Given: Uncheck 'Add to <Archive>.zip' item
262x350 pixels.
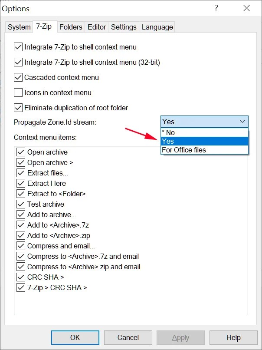Looking at the screenshot, I should point(21,235).
